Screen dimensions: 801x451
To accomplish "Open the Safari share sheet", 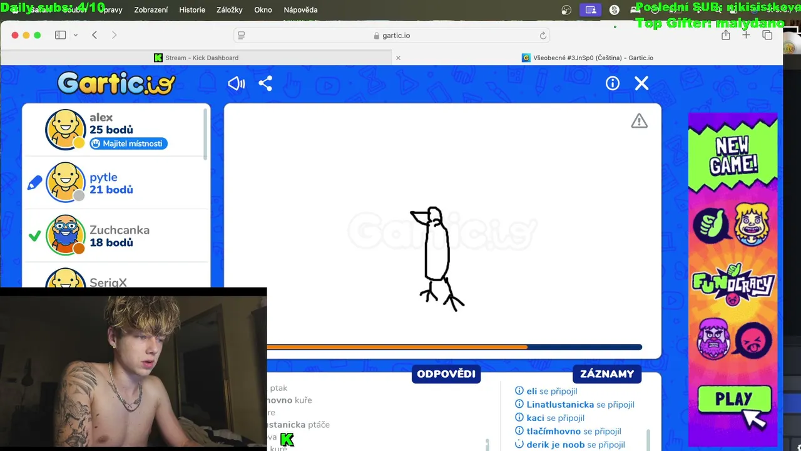I will pyautogui.click(x=726, y=35).
